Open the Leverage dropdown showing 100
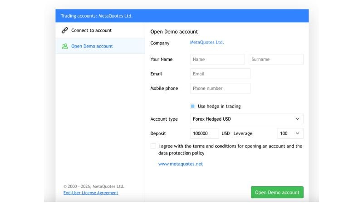This screenshot has width=363, height=204. click(x=290, y=133)
